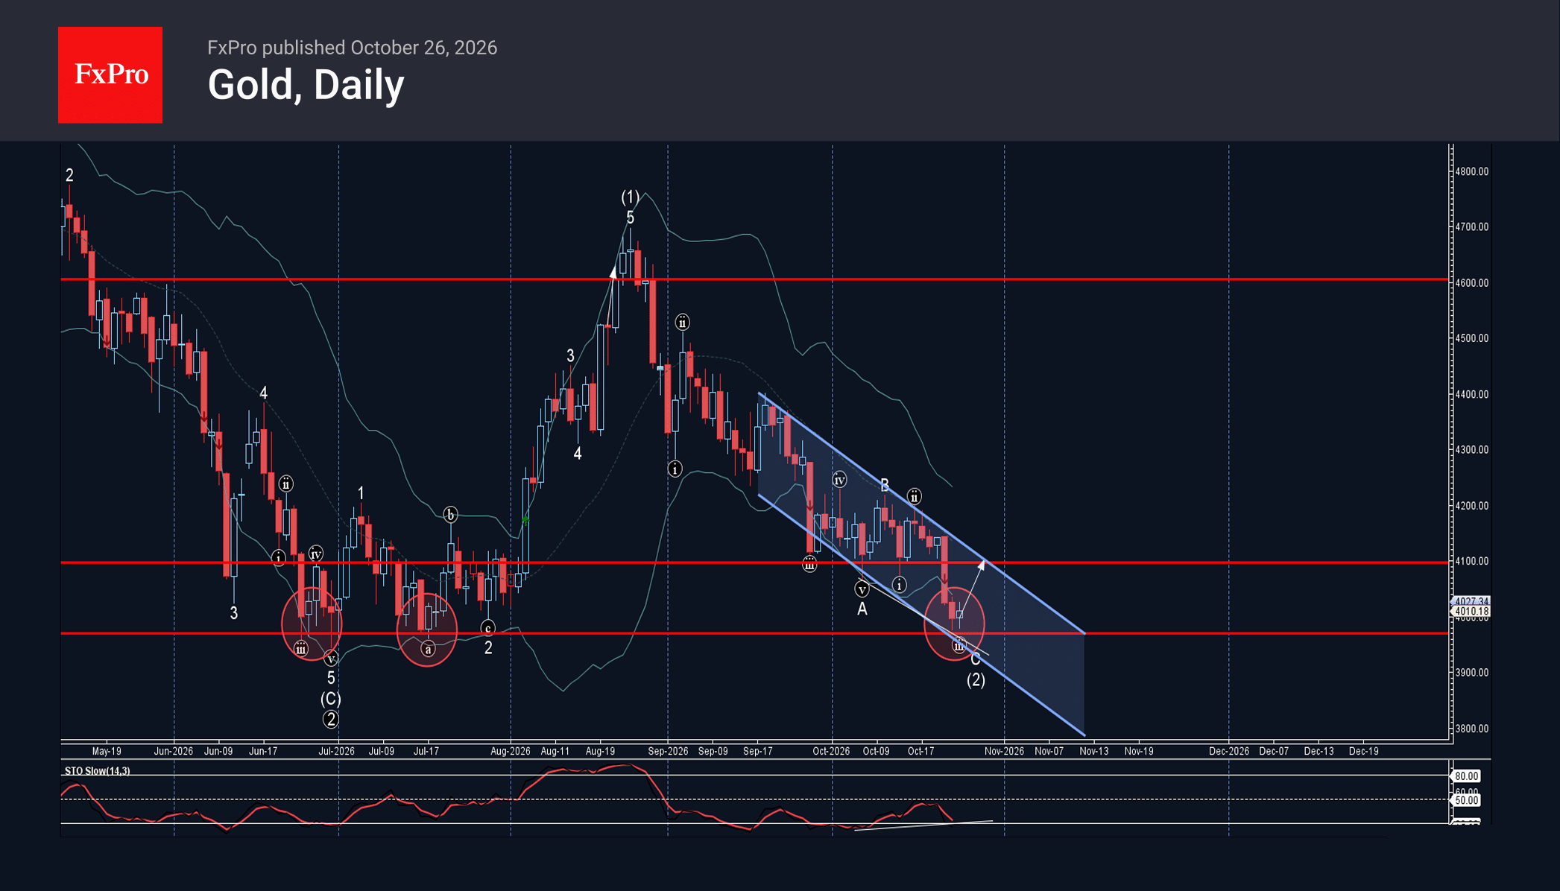Click the Jul-2026 date axis label
Screen dimensions: 1560x891
click(x=336, y=751)
